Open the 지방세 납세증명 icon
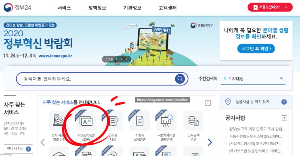The height and width of the screenshot is (156, 300). (140, 121)
